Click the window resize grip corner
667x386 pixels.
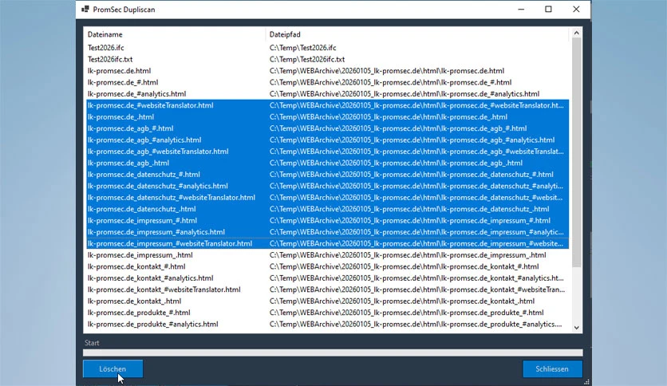(x=586, y=382)
